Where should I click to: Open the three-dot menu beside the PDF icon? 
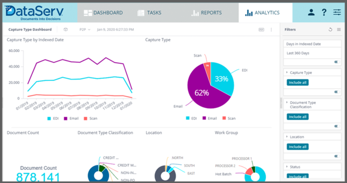272,29
